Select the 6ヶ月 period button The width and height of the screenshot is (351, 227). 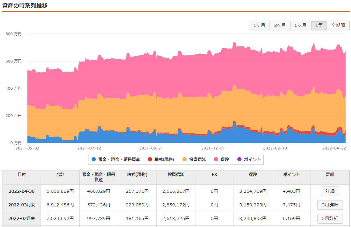click(300, 25)
